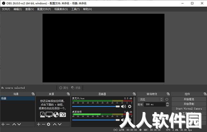Click the LIVE streaming status icon
This screenshot has height=132, width=207.
tap(115, 130)
